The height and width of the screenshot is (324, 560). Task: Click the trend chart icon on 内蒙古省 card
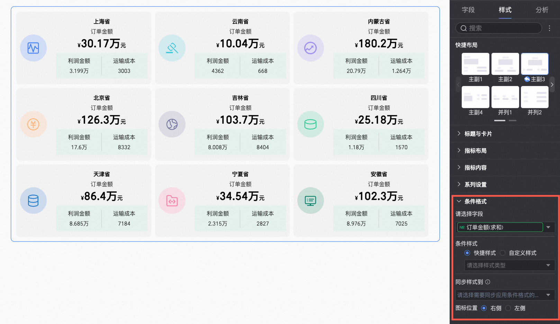(310, 48)
